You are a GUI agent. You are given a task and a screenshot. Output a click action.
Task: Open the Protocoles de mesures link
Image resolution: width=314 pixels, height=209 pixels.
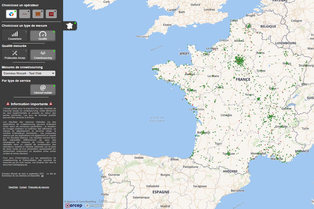(39, 187)
